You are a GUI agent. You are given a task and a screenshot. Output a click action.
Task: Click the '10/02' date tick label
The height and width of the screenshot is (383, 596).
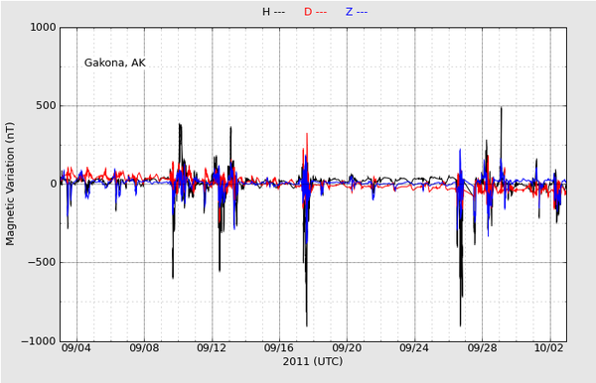coord(549,347)
